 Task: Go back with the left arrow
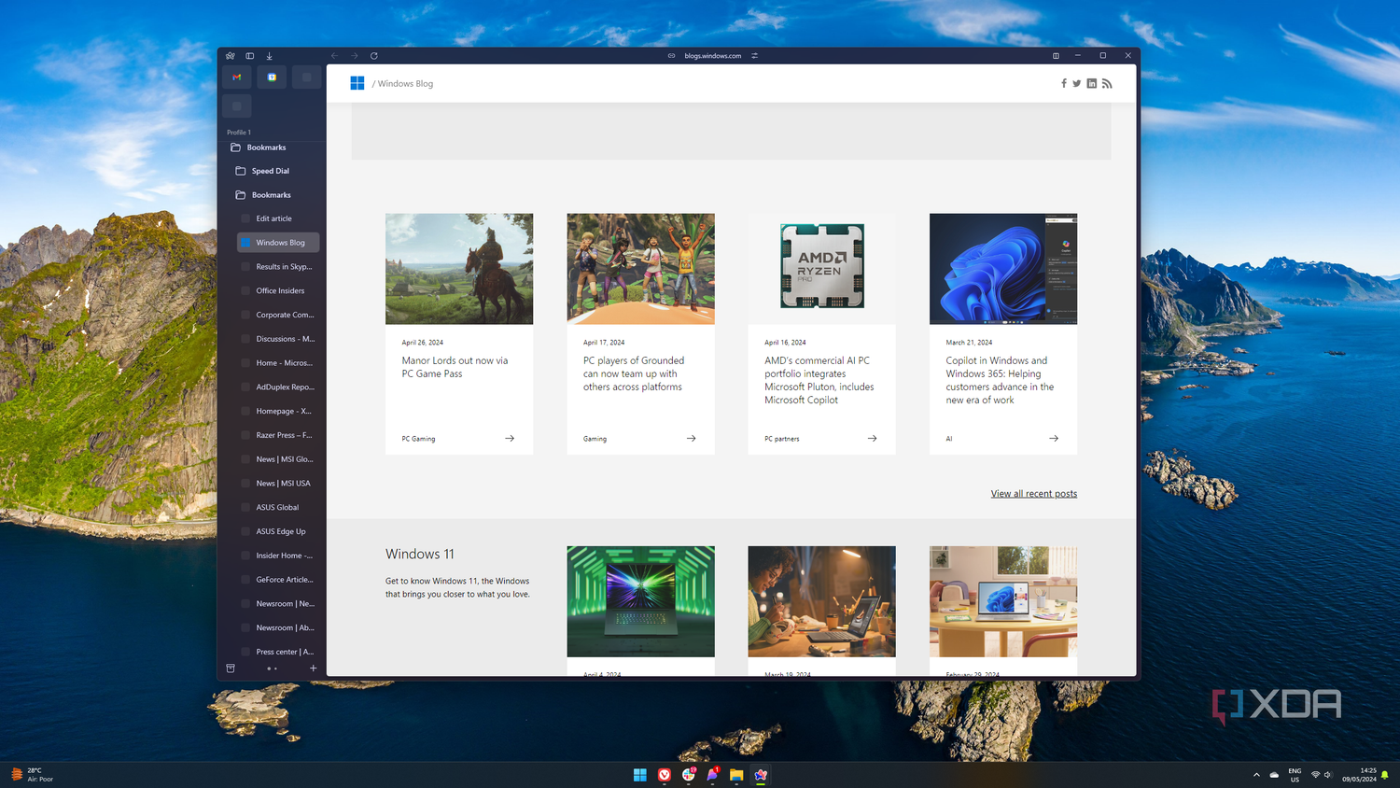pyautogui.click(x=334, y=56)
